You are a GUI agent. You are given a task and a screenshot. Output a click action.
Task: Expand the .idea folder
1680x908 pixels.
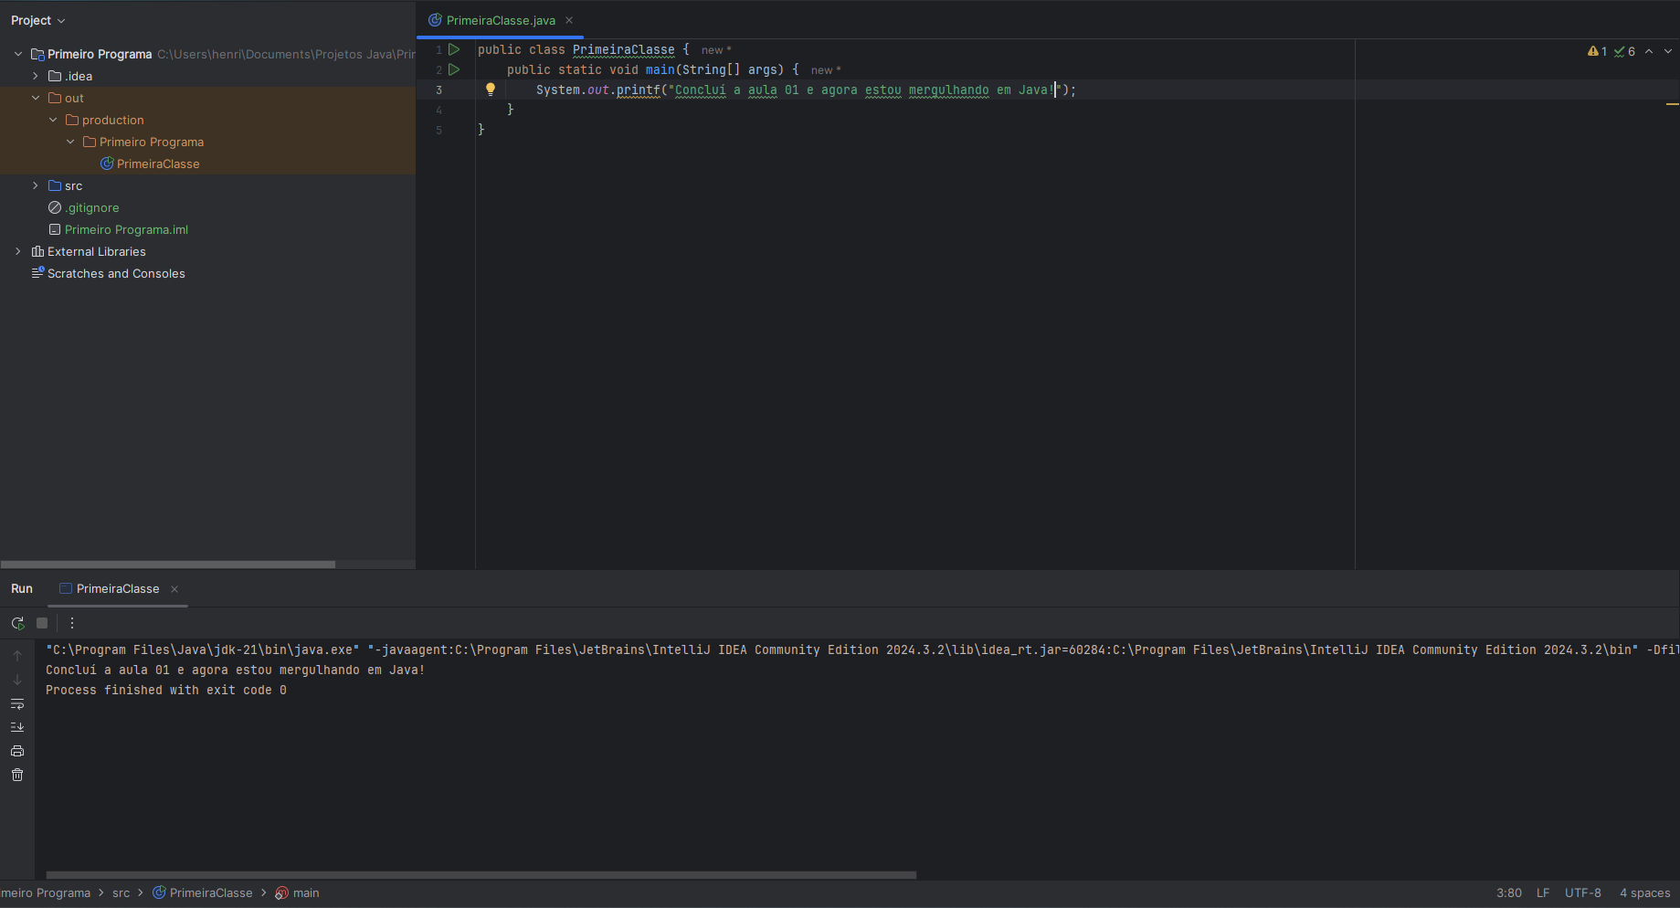36,76
